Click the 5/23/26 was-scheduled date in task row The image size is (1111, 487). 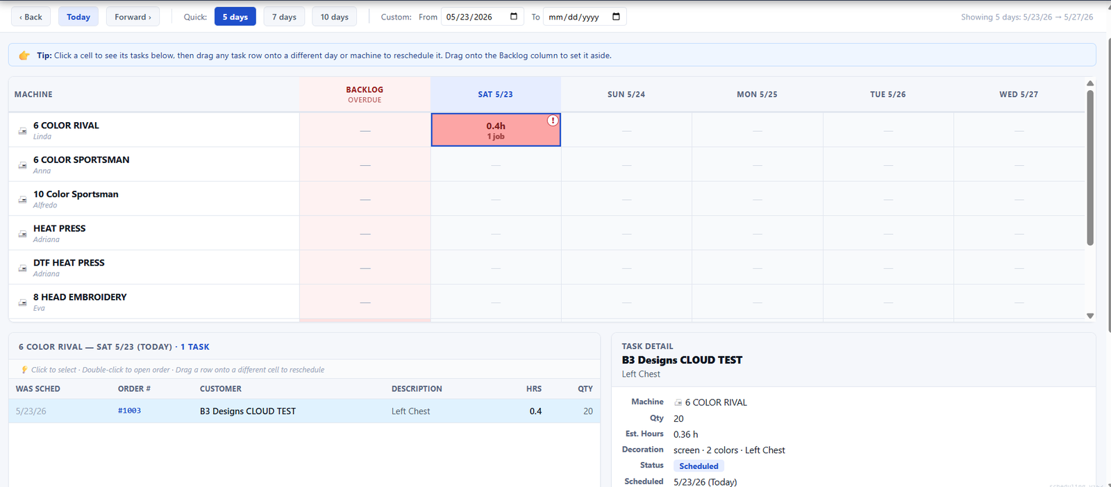coord(31,411)
